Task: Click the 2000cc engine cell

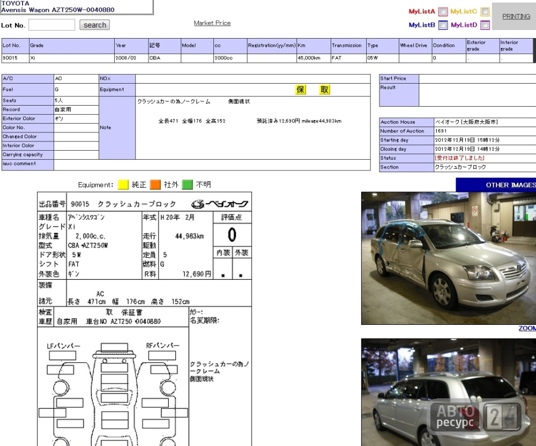Action: 230,58
